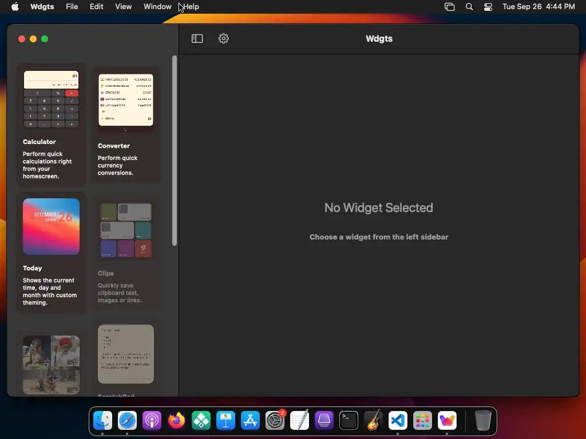This screenshot has width=586, height=439.
Task: Click the date and time clock
Action: [x=539, y=6]
